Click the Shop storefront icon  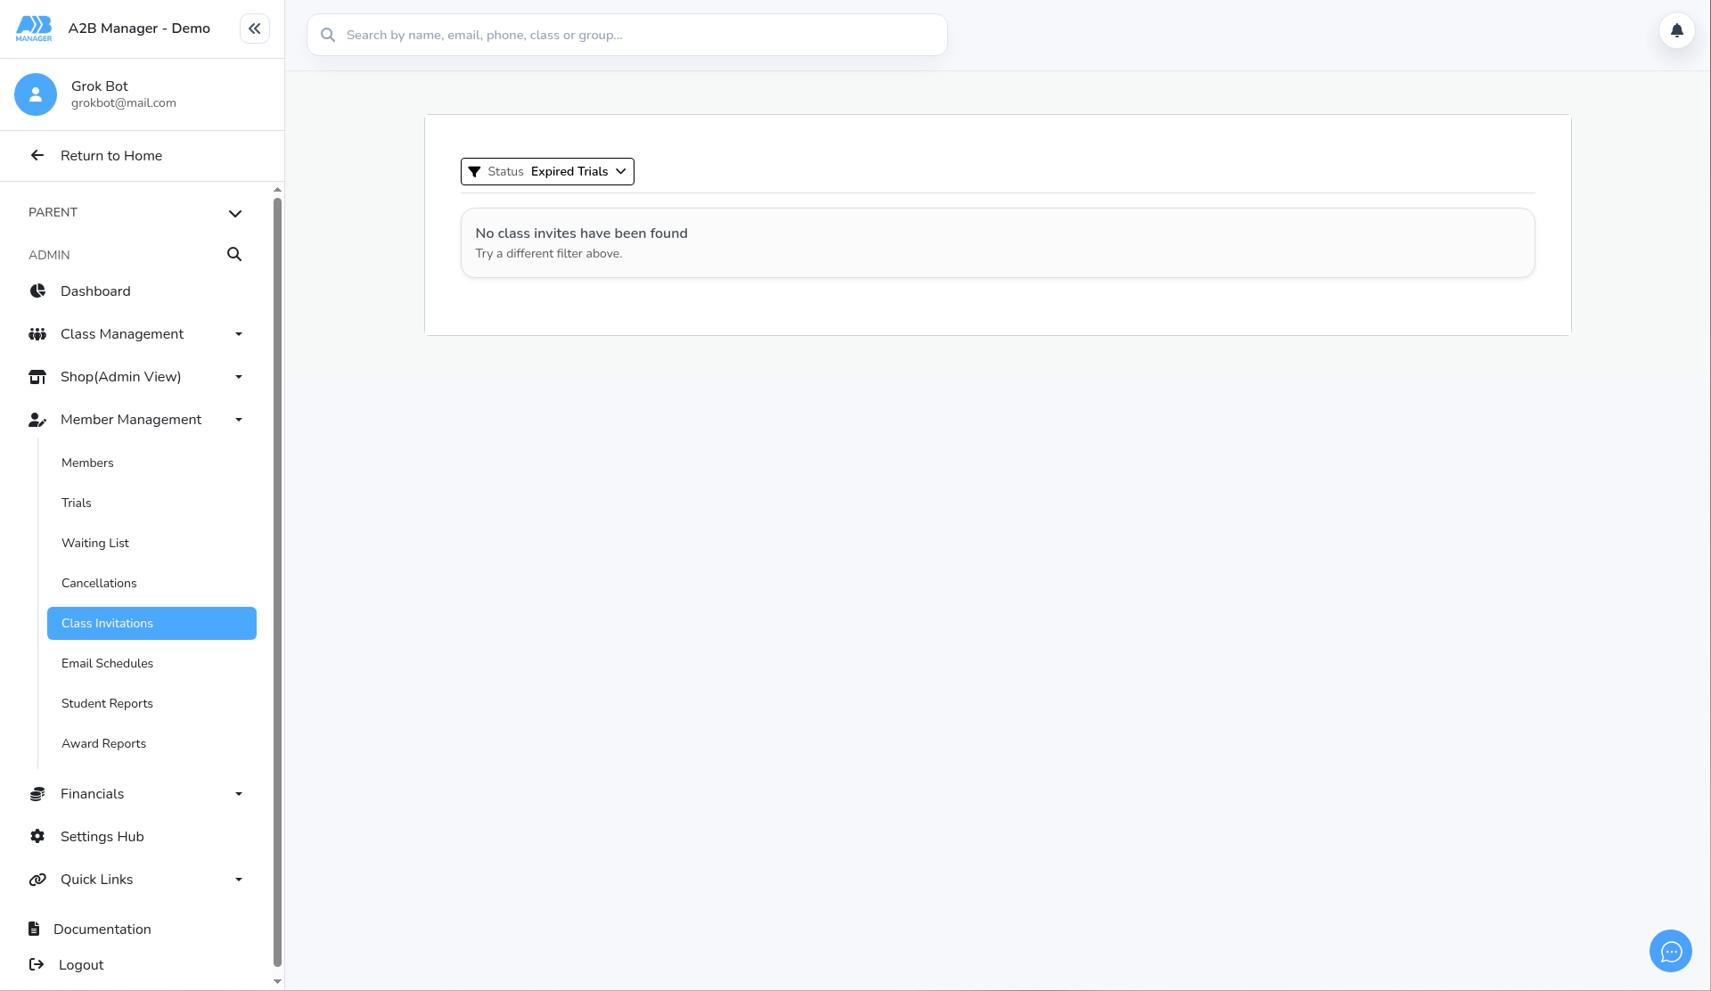pyautogui.click(x=37, y=377)
